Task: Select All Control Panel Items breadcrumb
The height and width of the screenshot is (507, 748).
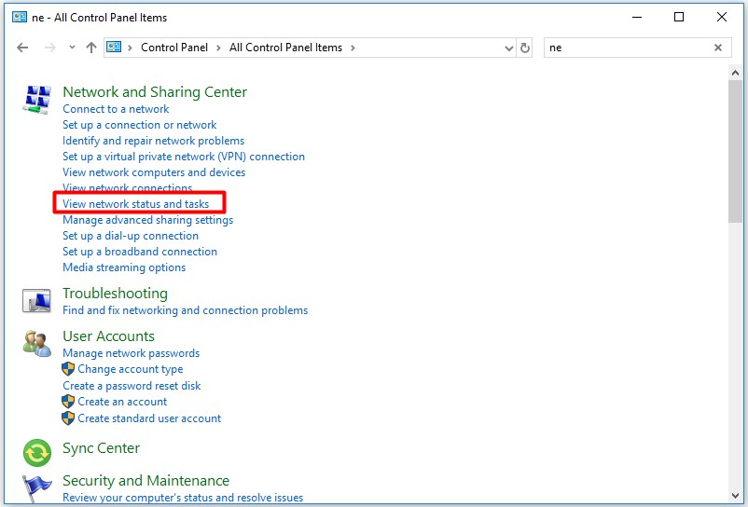Action: coord(285,48)
